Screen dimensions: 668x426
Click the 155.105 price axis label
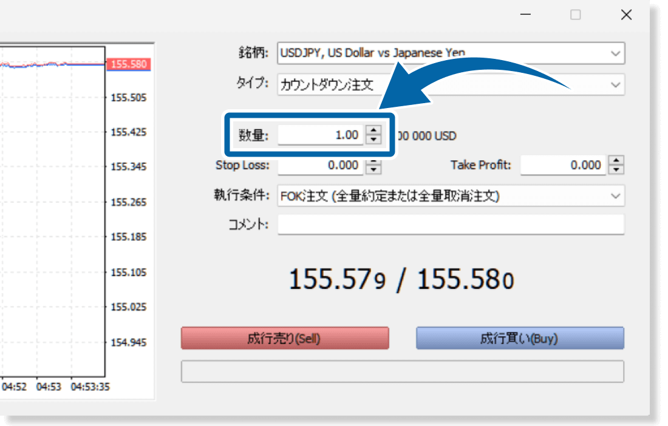(129, 272)
